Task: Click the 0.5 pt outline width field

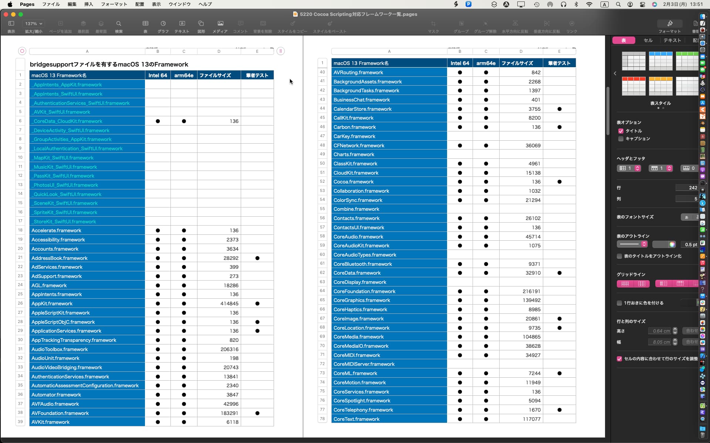Action: point(690,244)
